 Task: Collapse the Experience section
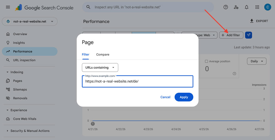(7, 110)
